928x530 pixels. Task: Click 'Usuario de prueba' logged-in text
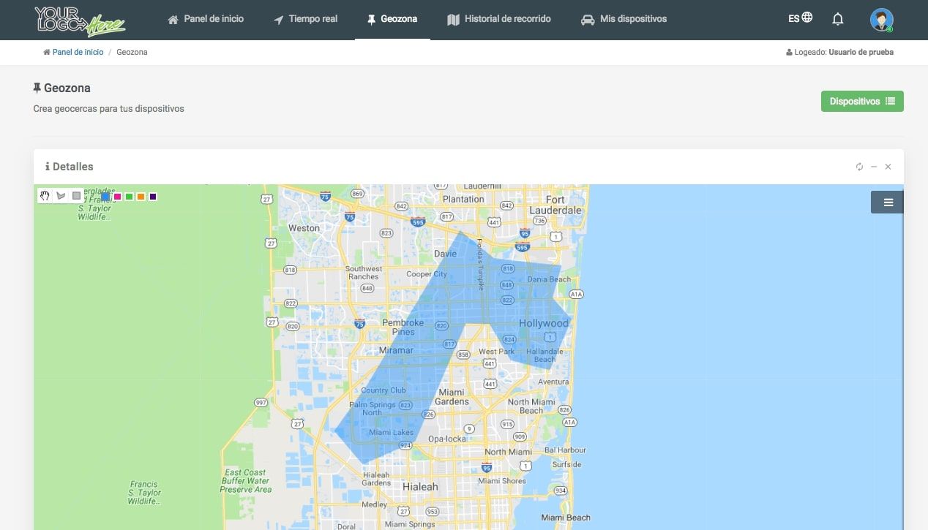pyautogui.click(x=861, y=53)
